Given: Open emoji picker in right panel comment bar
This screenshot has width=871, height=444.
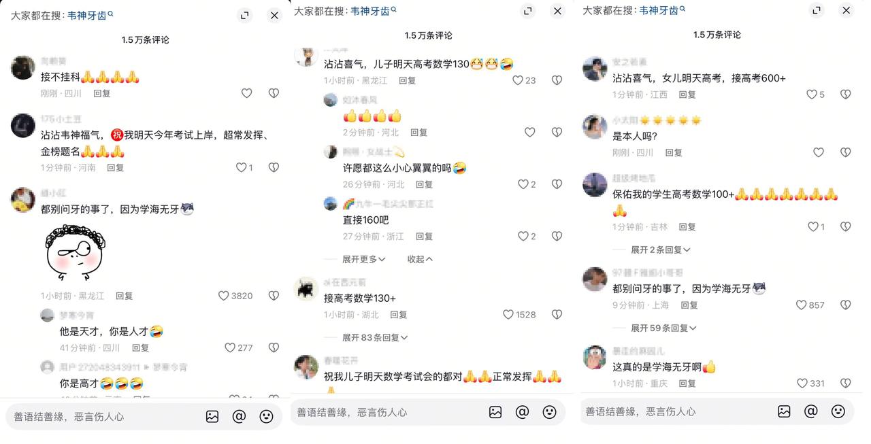Looking at the screenshot, I should pyautogui.click(x=838, y=411).
